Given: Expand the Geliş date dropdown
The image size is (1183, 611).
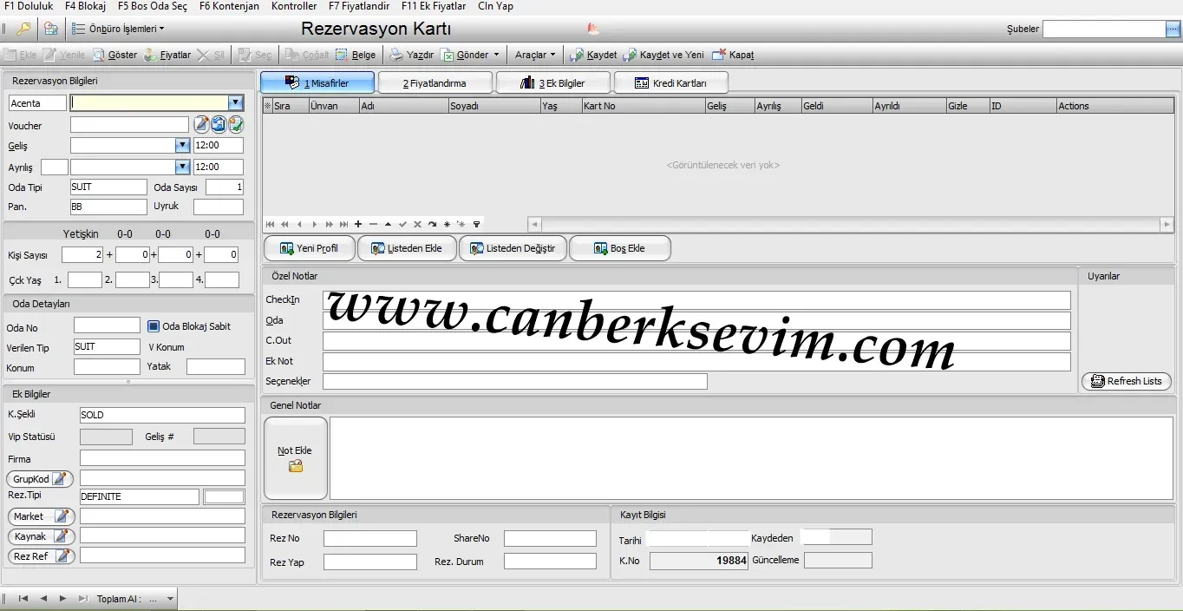Looking at the screenshot, I should point(182,146).
